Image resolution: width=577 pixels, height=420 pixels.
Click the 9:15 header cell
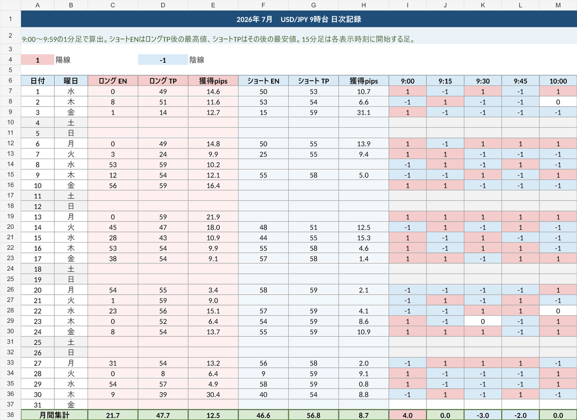click(x=445, y=81)
